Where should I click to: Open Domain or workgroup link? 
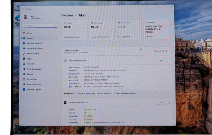click(x=86, y=93)
